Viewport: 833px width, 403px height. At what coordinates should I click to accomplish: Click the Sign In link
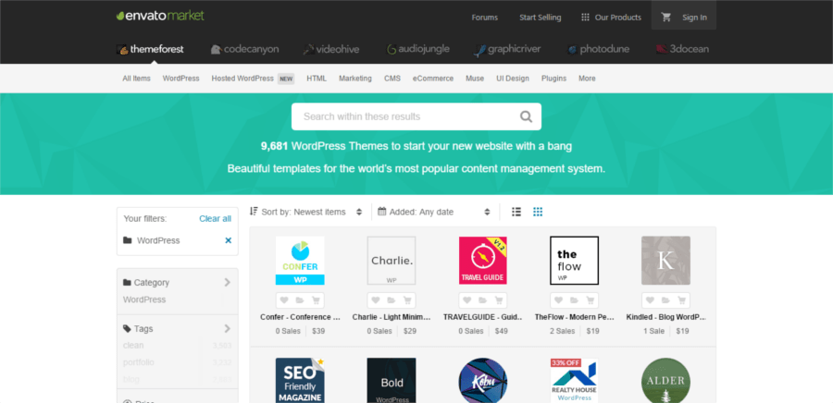point(694,18)
